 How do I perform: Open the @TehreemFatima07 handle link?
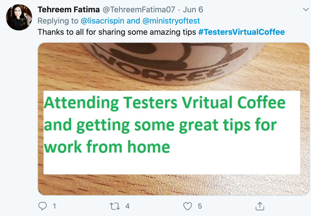pos(139,10)
